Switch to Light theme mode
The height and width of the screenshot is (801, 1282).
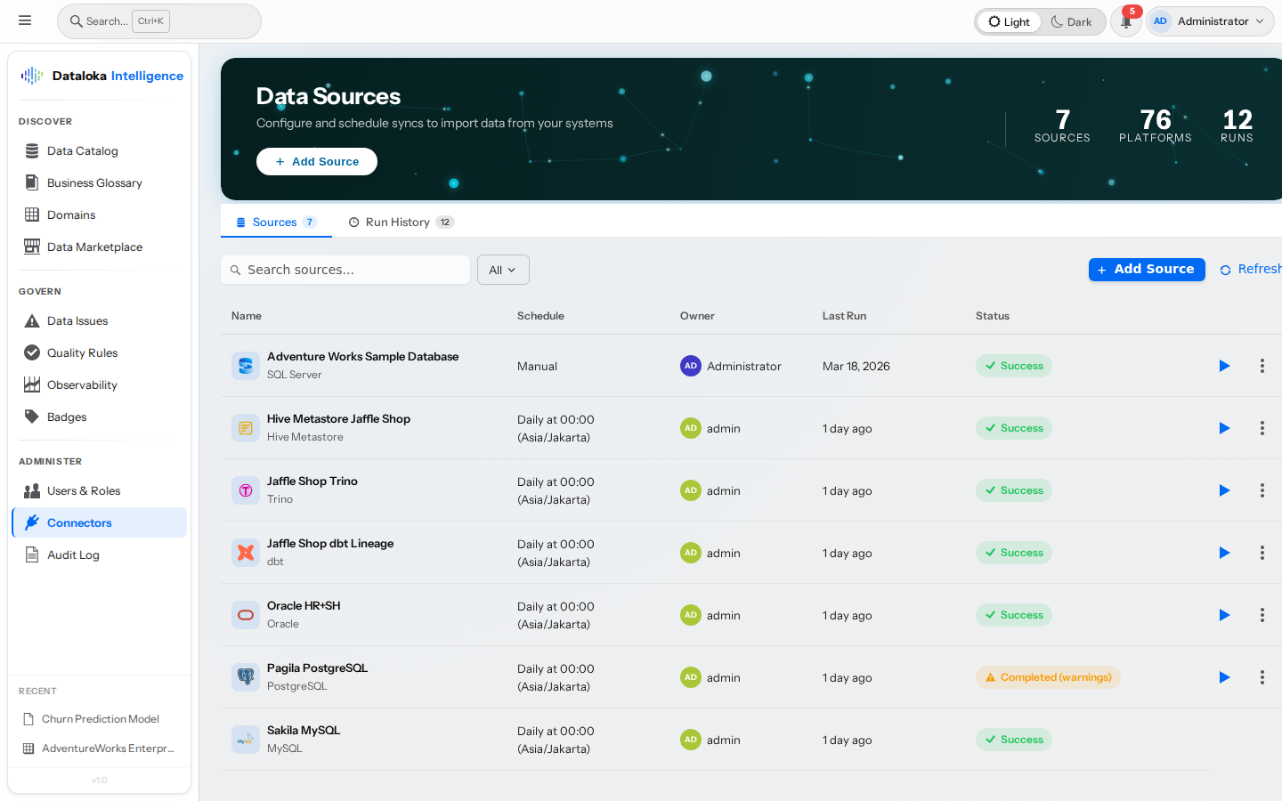tap(1009, 20)
